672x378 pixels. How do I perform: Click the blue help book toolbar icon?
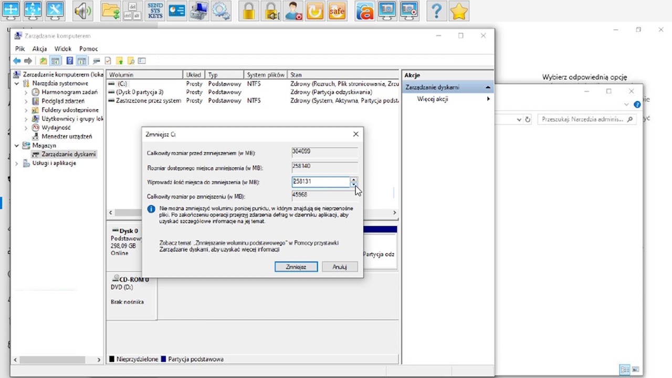(x=69, y=61)
